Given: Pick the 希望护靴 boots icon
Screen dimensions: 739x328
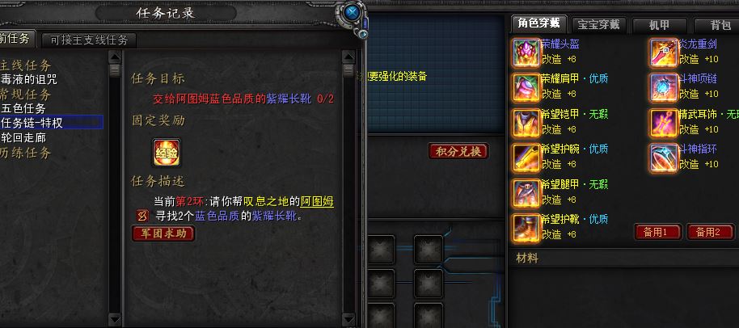Looking at the screenshot, I should point(526,229).
